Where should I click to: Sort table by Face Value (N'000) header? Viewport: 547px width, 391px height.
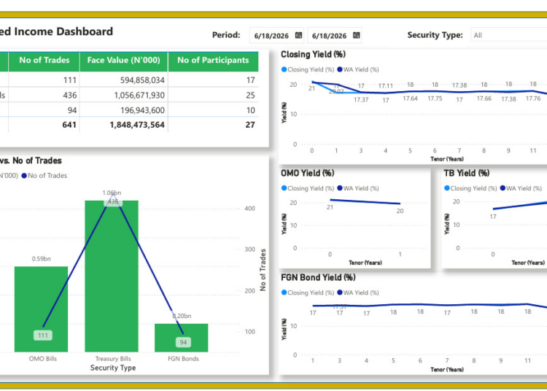tap(123, 60)
